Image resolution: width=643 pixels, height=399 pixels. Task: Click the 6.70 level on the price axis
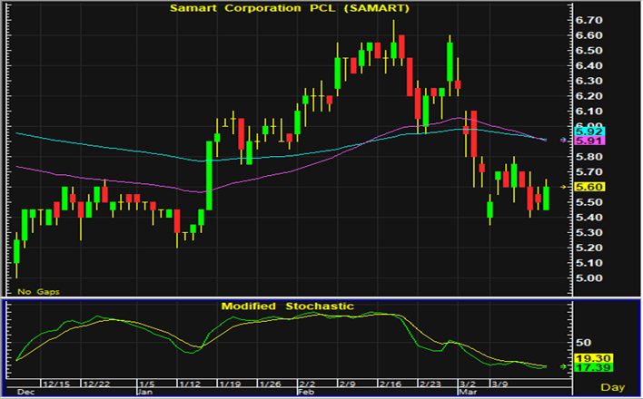click(590, 20)
